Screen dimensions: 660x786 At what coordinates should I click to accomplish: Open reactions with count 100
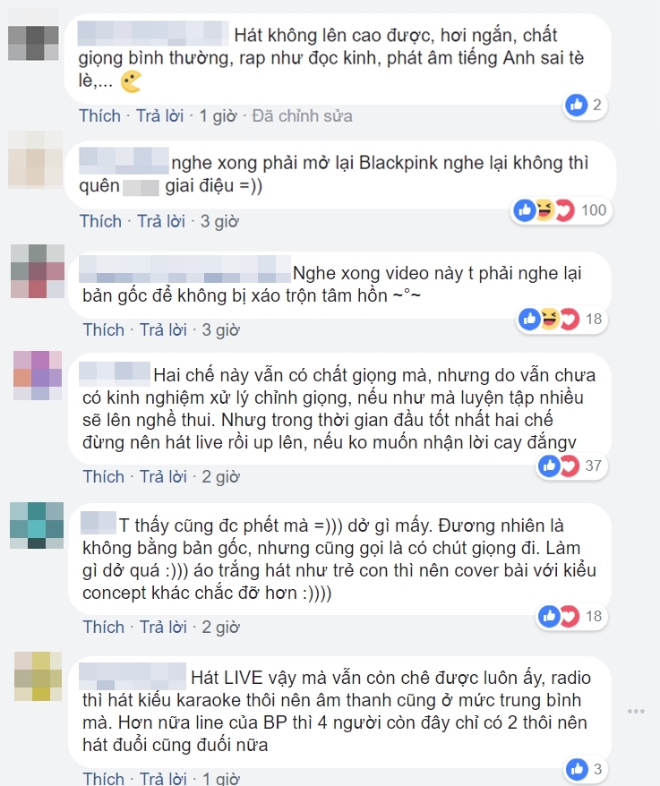pos(561,210)
